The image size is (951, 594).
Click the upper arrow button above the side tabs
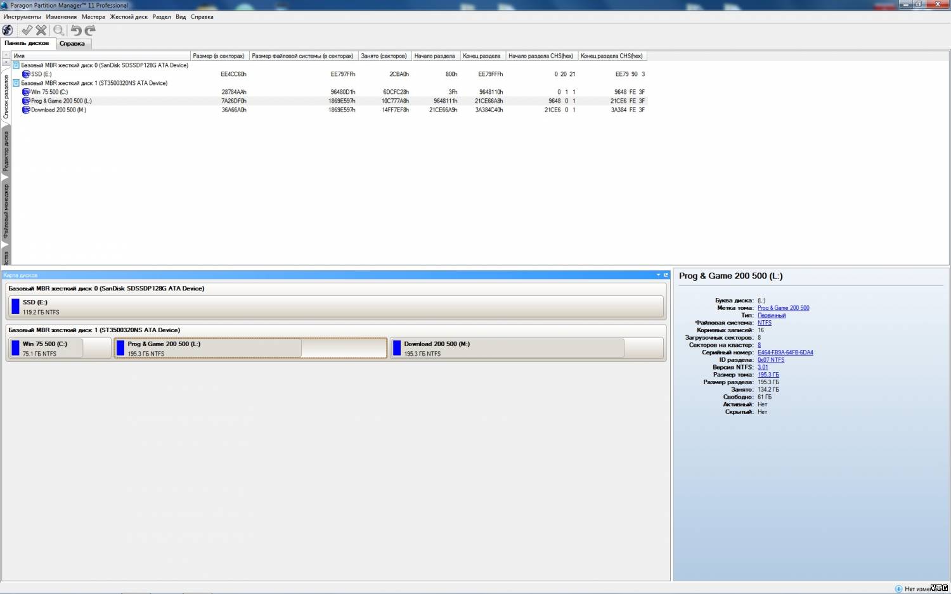(x=6, y=55)
